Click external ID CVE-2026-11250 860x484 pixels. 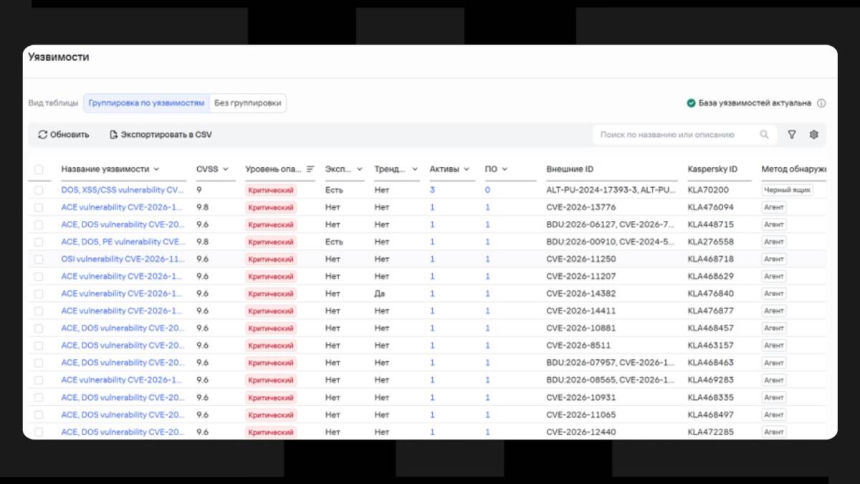(x=580, y=259)
